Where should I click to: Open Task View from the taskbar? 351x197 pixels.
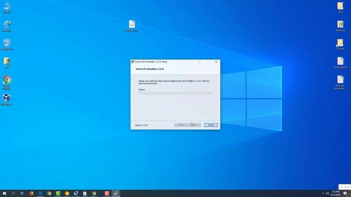pyautogui.click(x=22, y=193)
